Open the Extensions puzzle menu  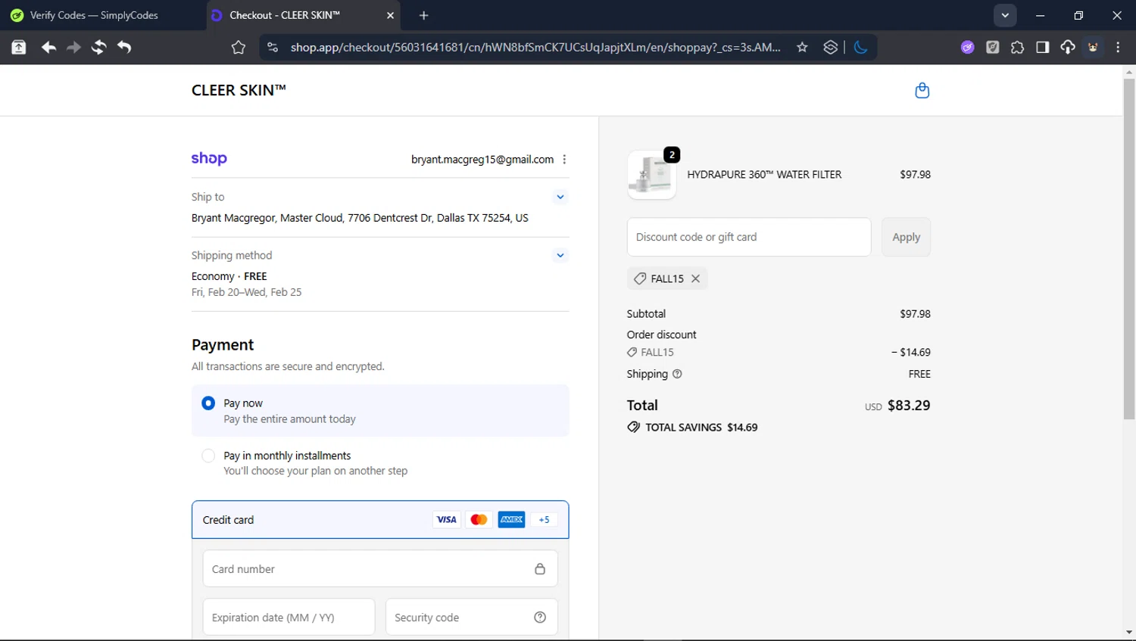pyautogui.click(x=1017, y=47)
